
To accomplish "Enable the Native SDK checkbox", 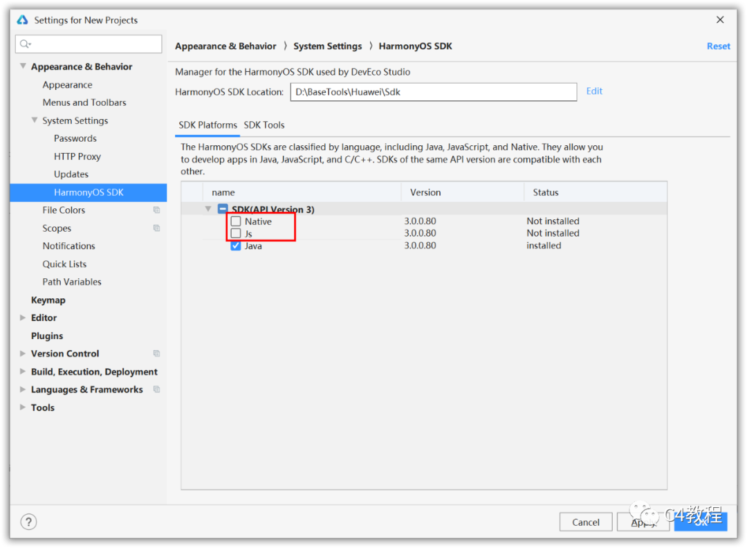I will point(236,221).
